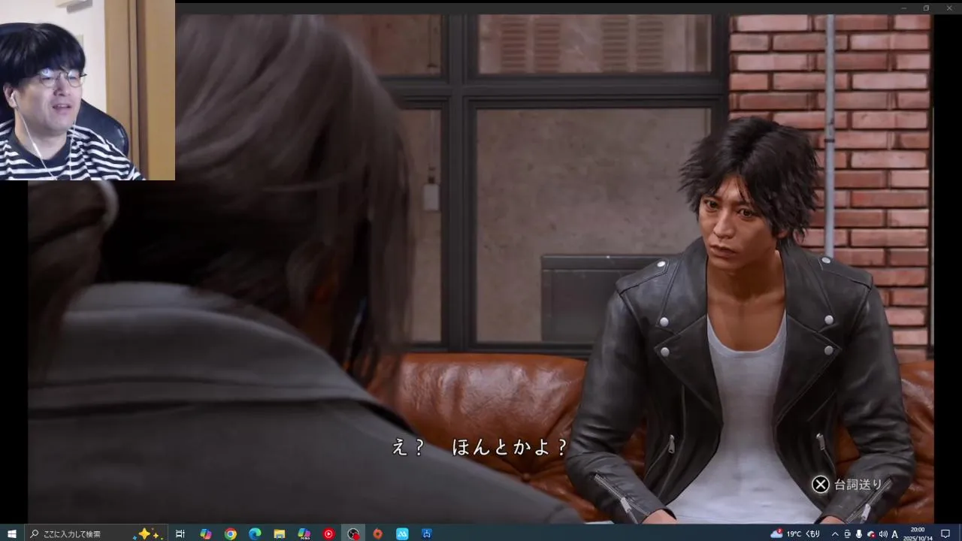Expand the hidden system tray icons
Image resolution: width=962 pixels, height=541 pixels.
click(x=834, y=533)
